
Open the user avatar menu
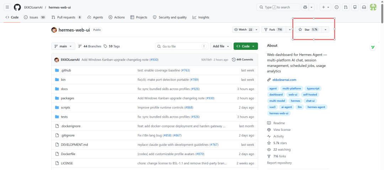pyautogui.click(x=373, y=7)
